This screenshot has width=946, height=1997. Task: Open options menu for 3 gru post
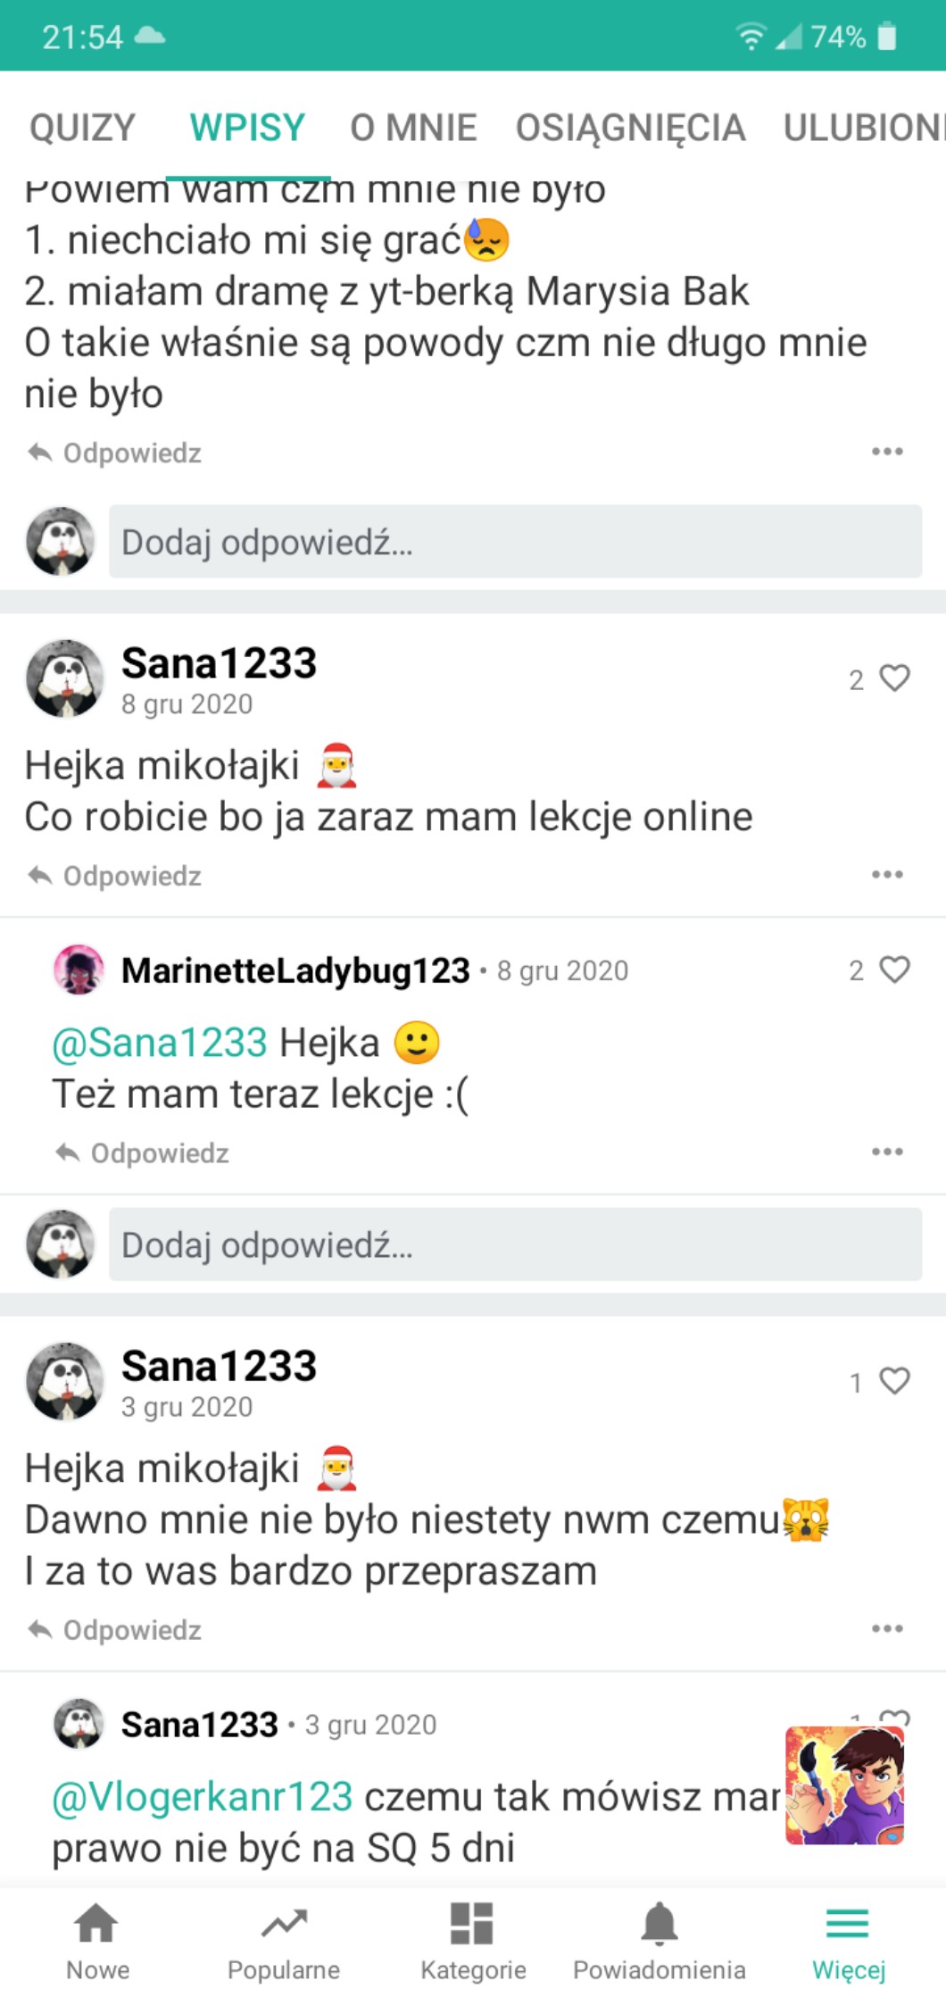click(887, 1629)
